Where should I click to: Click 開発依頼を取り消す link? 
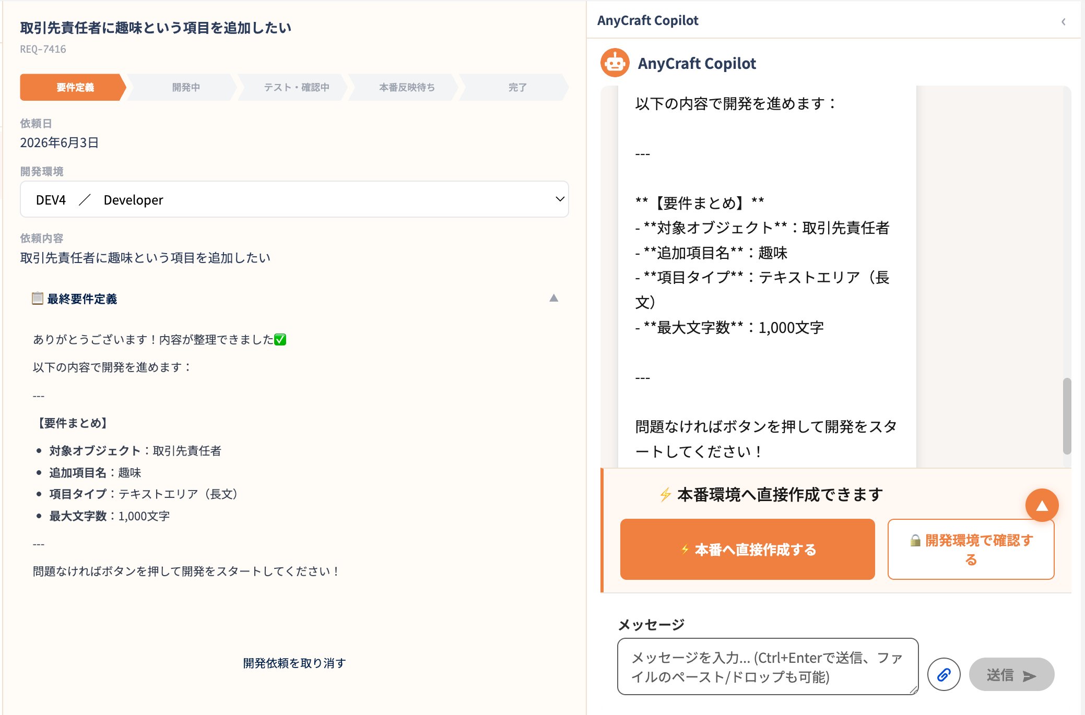[294, 663]
